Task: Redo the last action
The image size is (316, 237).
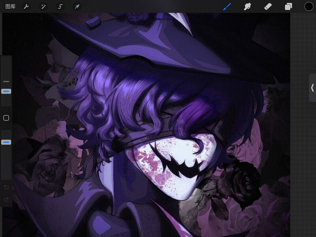Action: tap(6, 199)
